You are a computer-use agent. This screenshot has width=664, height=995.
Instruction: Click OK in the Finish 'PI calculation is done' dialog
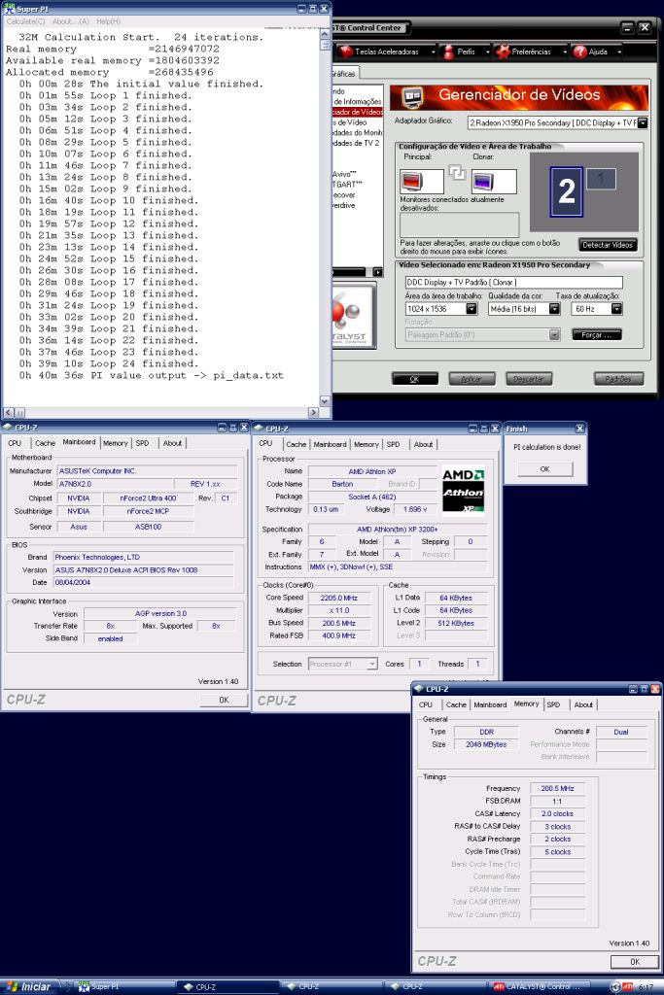(544, 469)
